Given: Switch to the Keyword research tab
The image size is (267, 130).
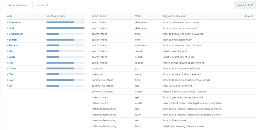Looking at the screenshot, I should [x=19, y=5].
